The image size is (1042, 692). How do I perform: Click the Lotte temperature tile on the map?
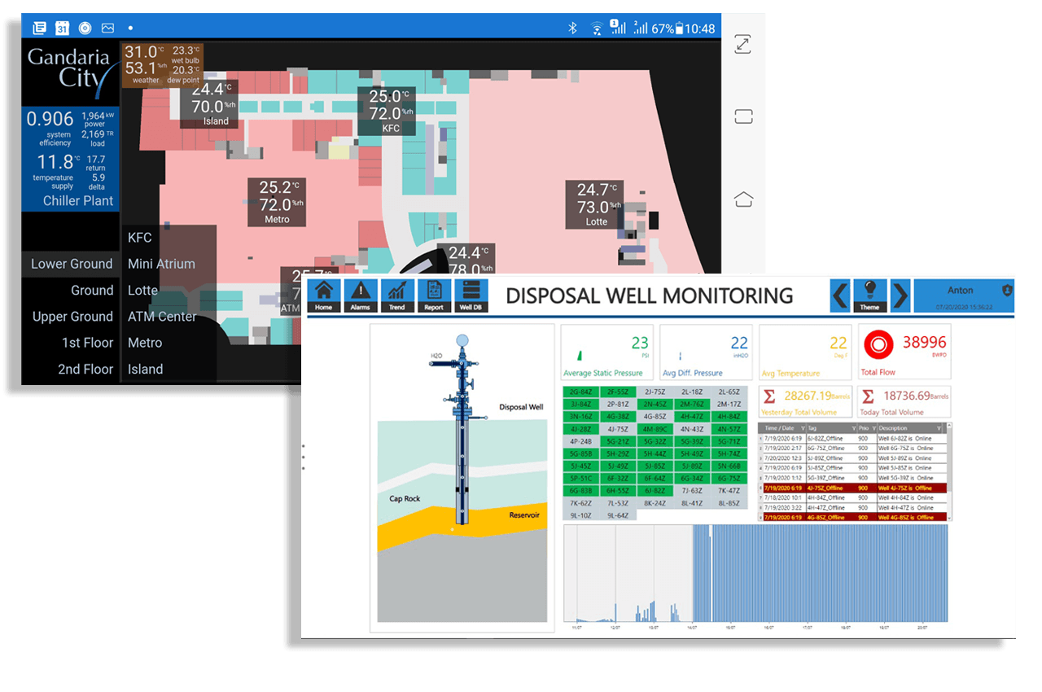tap(596, 204)
